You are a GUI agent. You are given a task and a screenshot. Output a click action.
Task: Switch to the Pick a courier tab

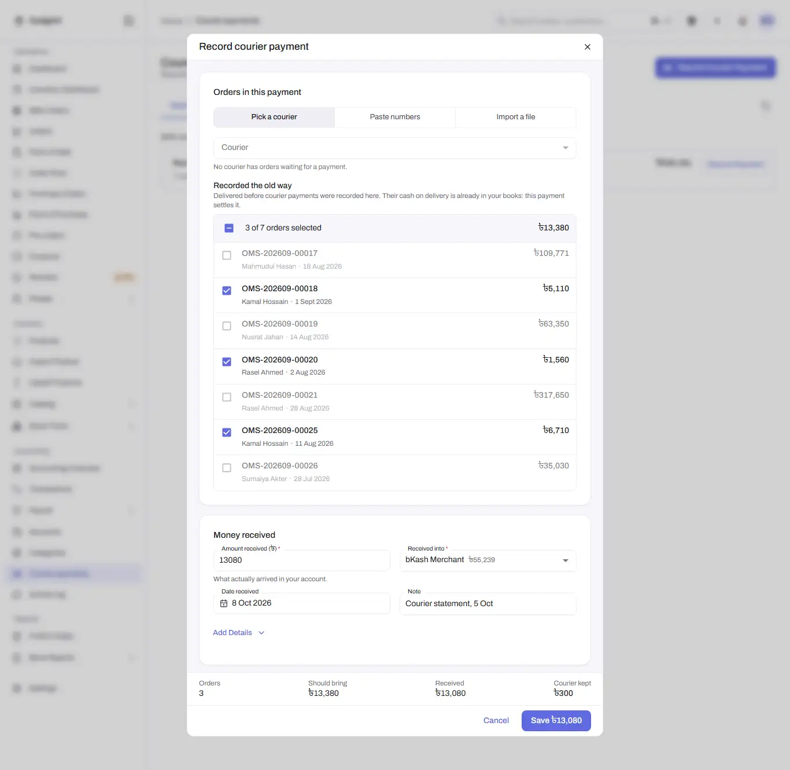tap(274, 117)
